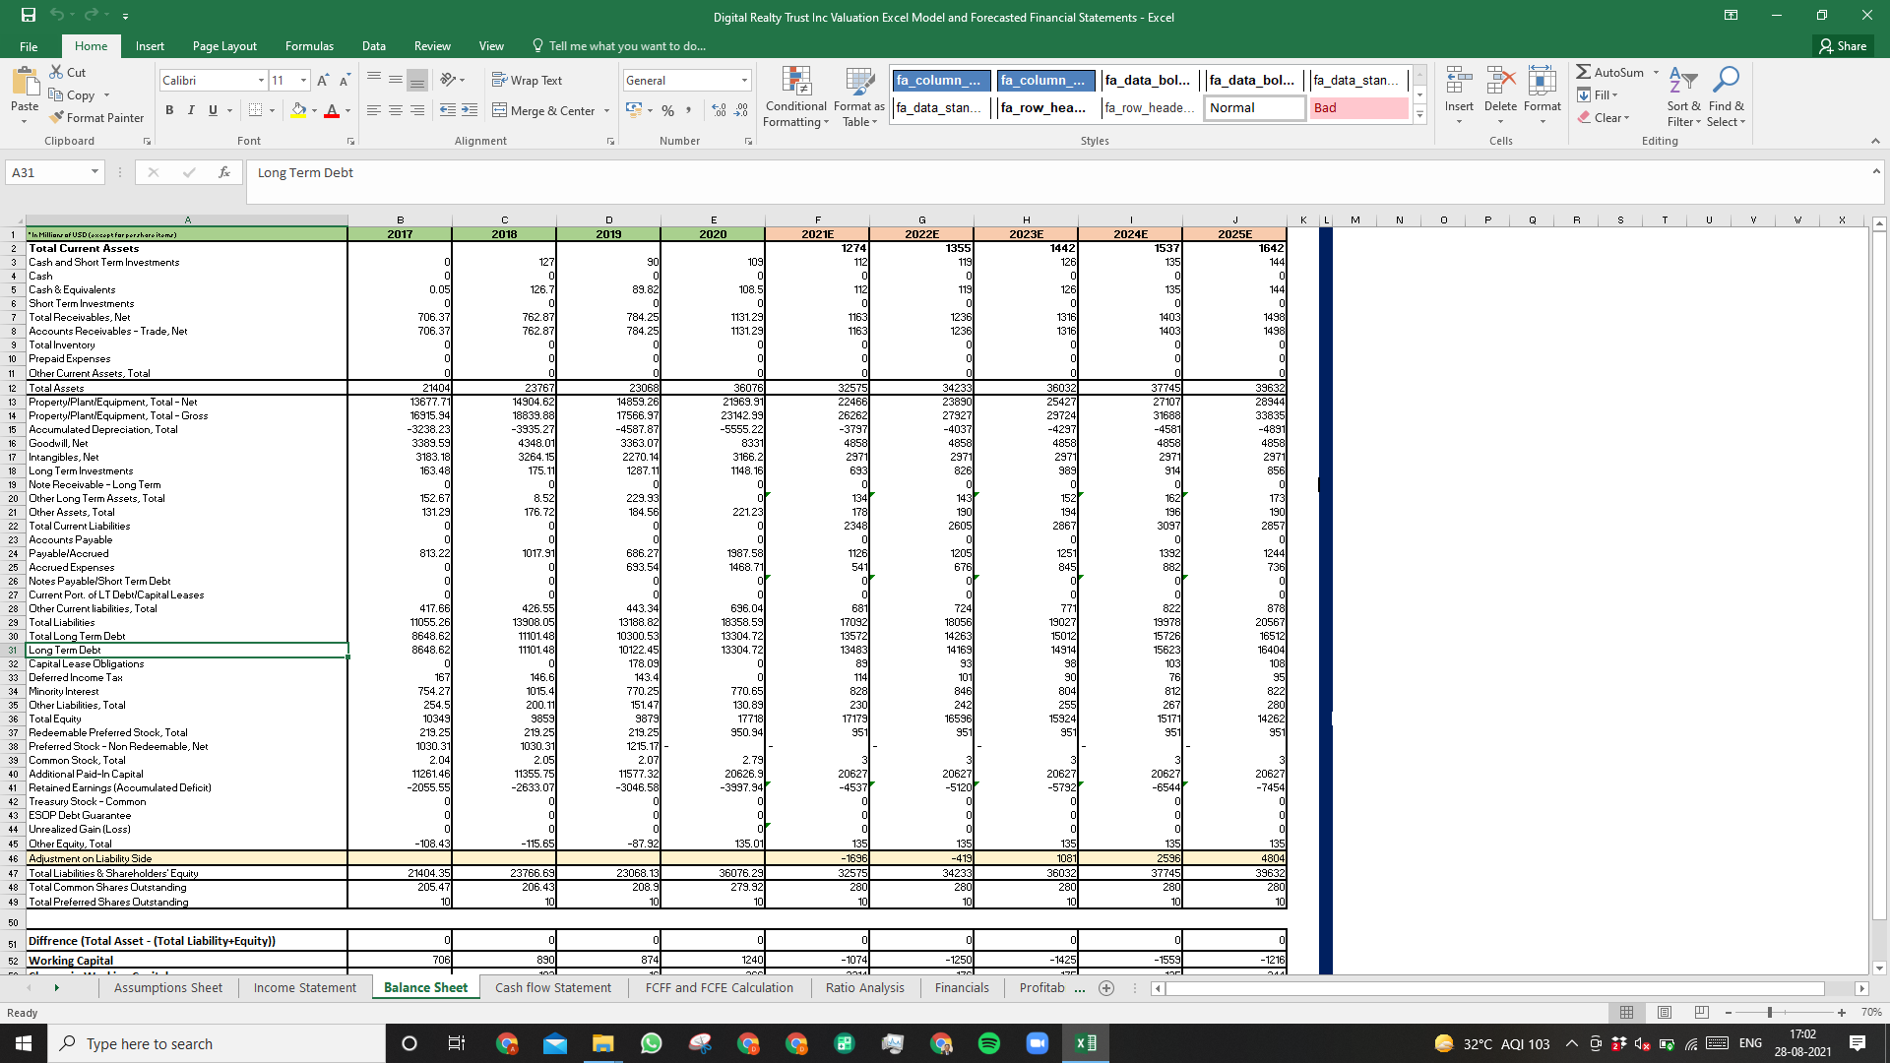Click the Increase Decimal icon
The image size is (1890, 1063).
pos(719,110)
